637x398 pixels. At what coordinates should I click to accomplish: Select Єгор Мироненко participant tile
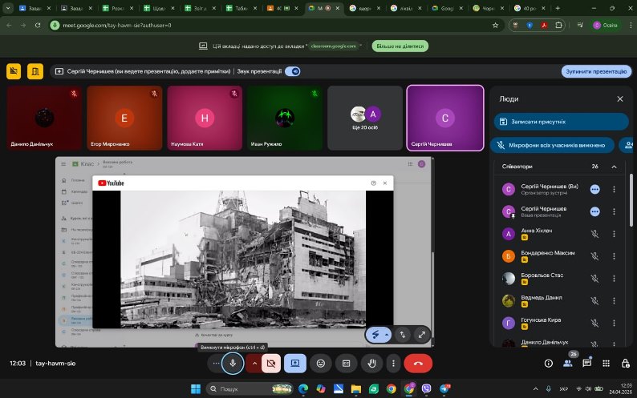point(124,118)
